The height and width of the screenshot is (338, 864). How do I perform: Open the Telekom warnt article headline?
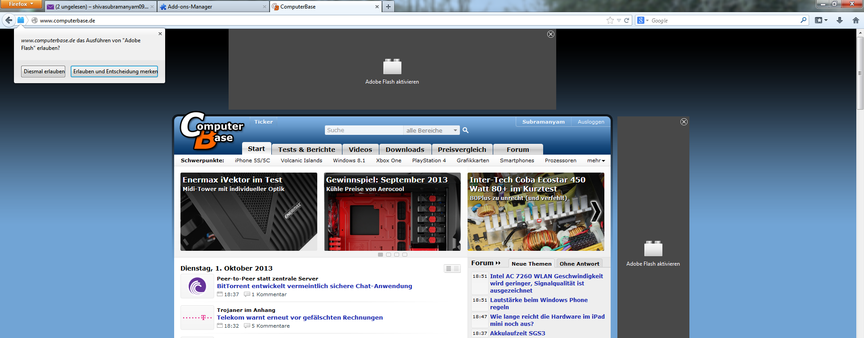click(300, 317)
